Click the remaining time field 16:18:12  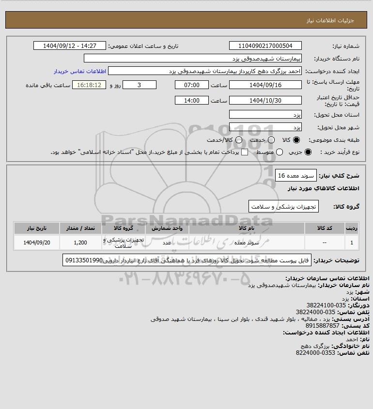click(x=89, y=85)
